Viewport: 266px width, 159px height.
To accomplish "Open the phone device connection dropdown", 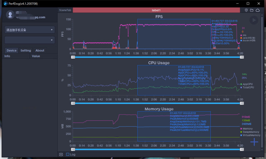I will (x=30, y=30).
